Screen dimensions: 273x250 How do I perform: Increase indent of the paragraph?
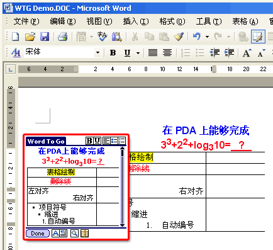(229, 52)
